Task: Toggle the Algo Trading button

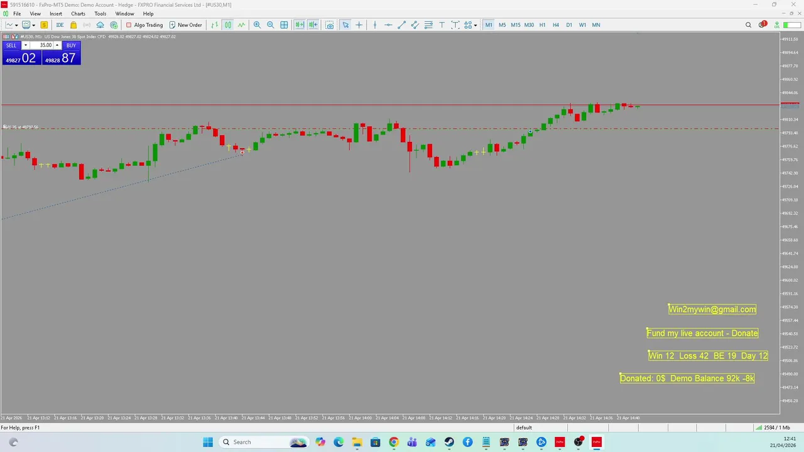Action: [x=144, y=25]
